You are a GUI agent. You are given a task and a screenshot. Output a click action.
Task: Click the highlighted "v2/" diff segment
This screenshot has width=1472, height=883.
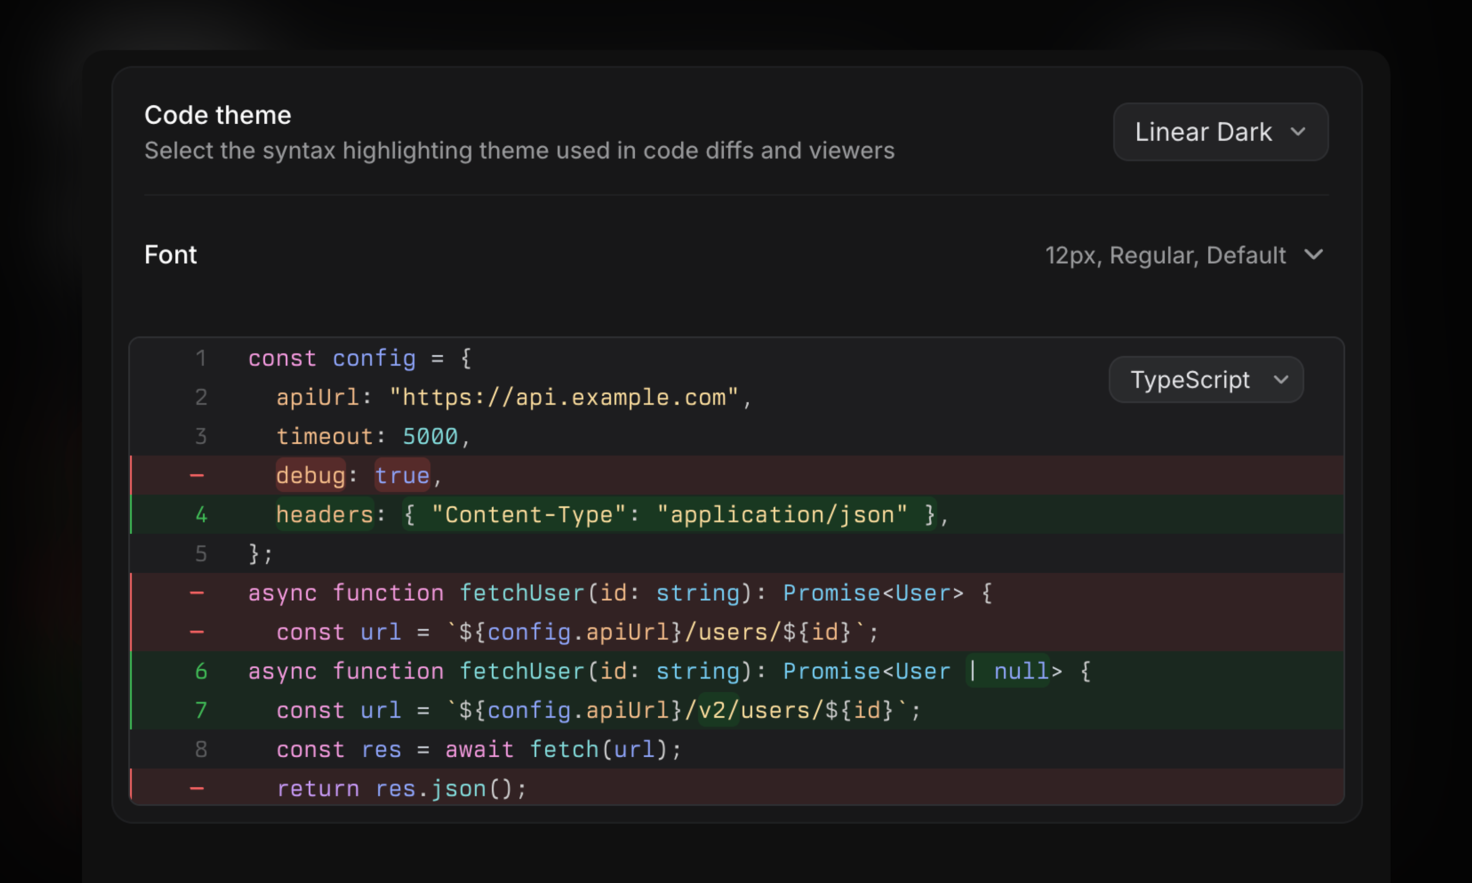(719, 711)
